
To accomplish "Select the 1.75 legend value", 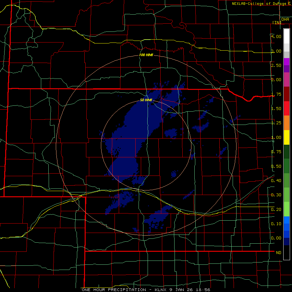I will [276, 94].
